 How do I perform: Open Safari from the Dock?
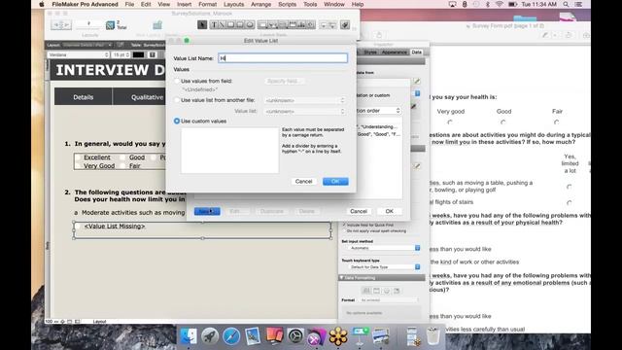(x=231, y=336)
